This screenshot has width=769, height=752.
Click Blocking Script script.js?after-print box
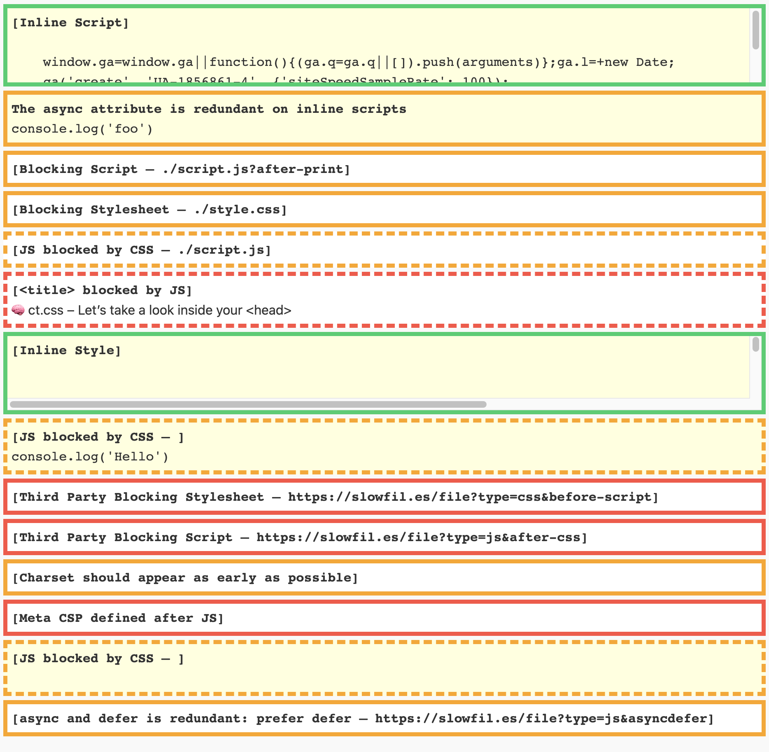point(181,169)
